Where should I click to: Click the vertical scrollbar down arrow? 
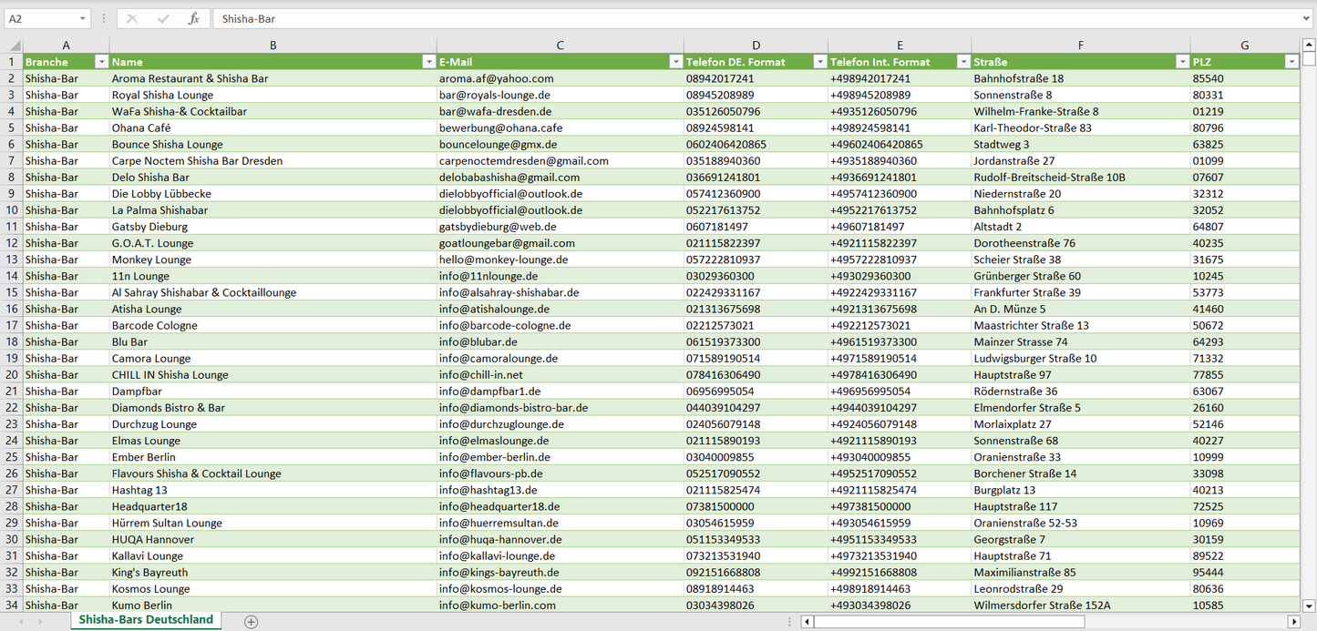point(1309,605)
